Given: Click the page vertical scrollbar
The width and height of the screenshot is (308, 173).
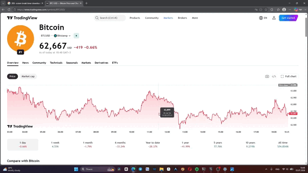Looking at the screenshot, I should (306, 28).
